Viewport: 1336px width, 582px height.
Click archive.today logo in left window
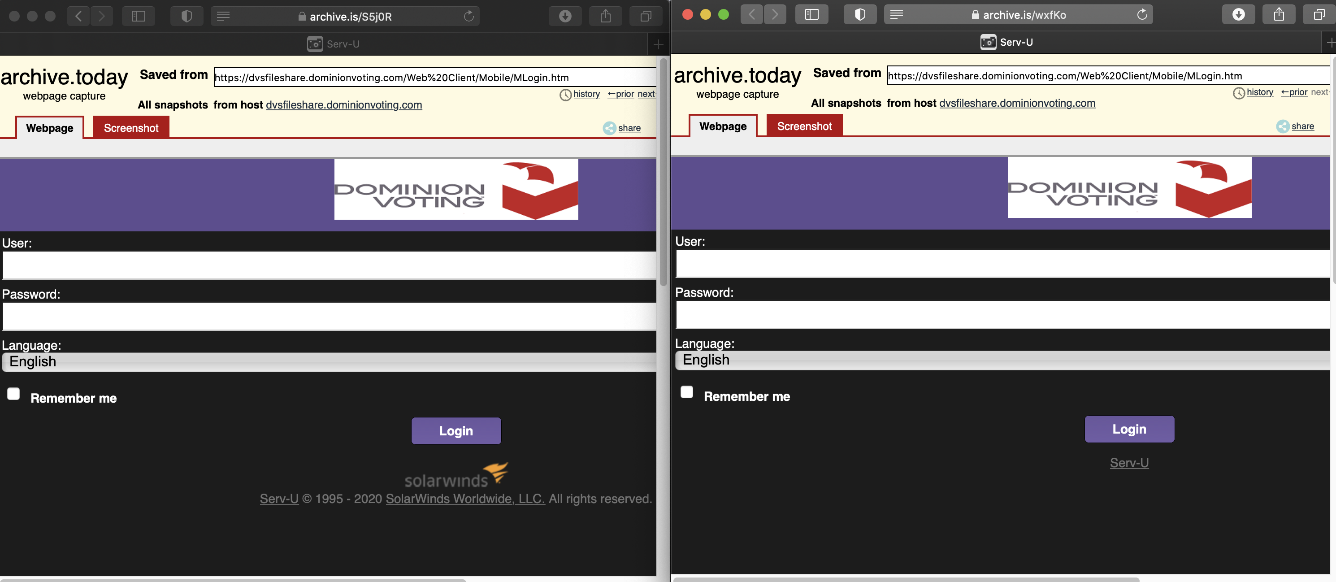(x=64, y=78)
